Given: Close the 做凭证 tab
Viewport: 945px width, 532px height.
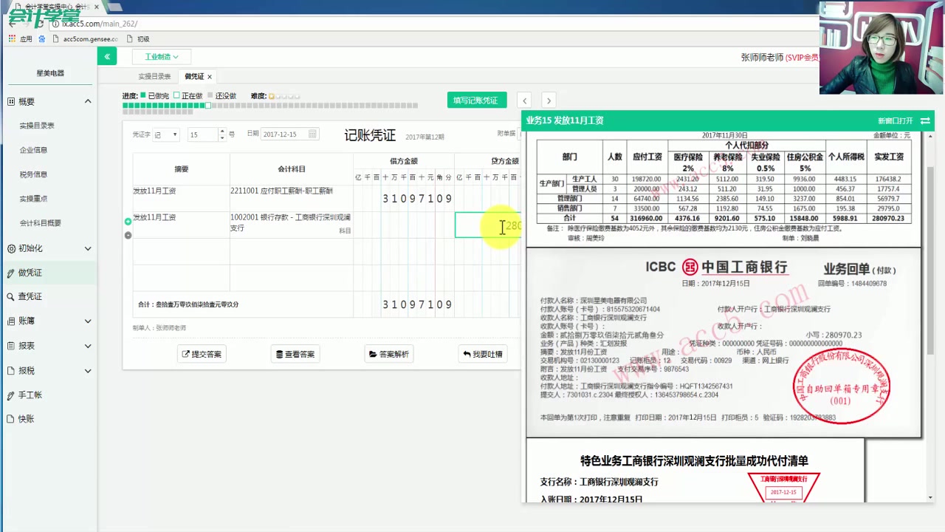Looking at the screenshot, I should pos(209,76).
